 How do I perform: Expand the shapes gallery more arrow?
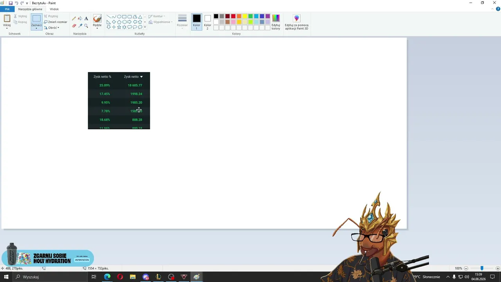coord(145,27)
